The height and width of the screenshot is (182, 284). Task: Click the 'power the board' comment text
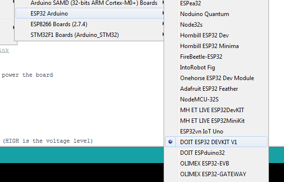click(x=27, y=75)
